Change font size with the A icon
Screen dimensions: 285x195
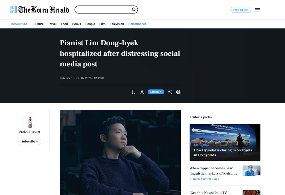[142, 92]
